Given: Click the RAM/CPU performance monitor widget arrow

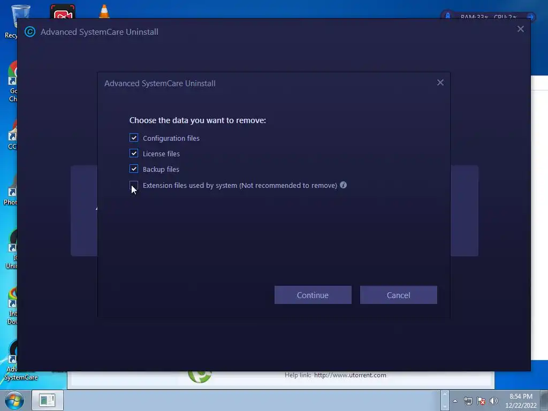Looking at the screenshot, I should tap(530, 17).
